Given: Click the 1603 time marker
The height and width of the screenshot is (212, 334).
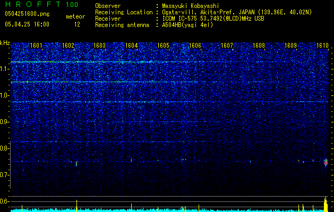Looking at the screenshot, I should pos(100,46).
